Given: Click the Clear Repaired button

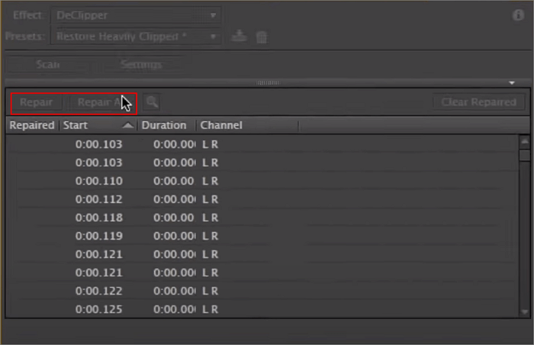Looking at the screenshot, I should coord(478,102).
